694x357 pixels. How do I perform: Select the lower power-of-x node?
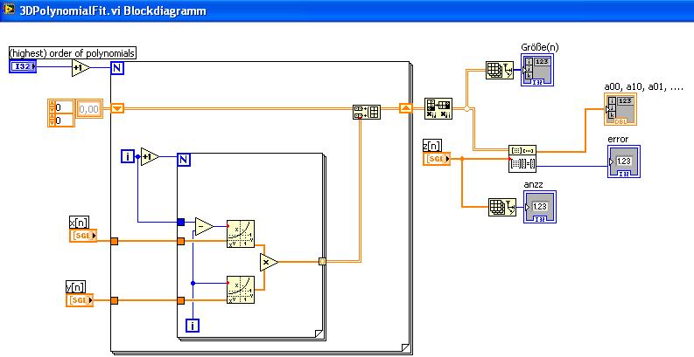click(x=241, y=290)
